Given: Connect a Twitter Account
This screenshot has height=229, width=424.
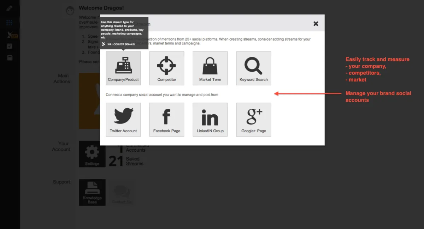Looking at the screenshot, I should 123,120.
